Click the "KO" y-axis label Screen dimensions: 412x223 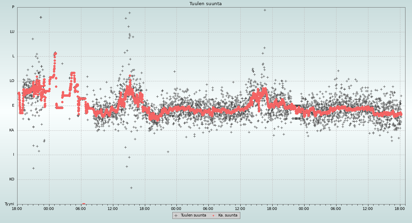pyautogui.click(x=12, y=179)
